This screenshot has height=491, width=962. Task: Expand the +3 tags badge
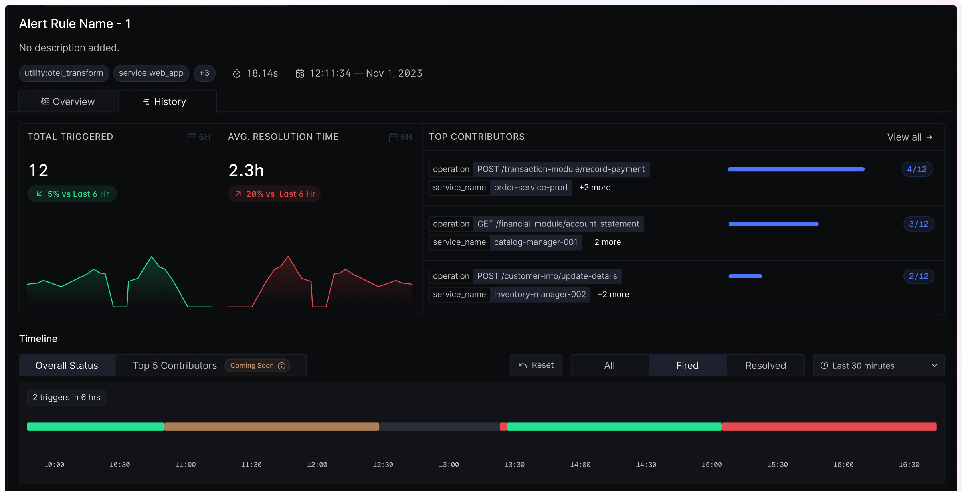point(204,73)
